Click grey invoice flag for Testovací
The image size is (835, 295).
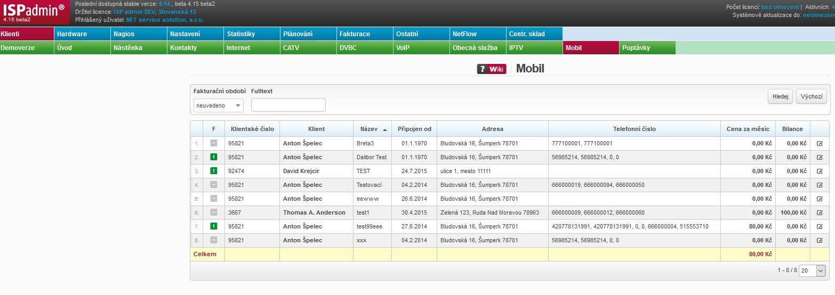click(214, 185)
